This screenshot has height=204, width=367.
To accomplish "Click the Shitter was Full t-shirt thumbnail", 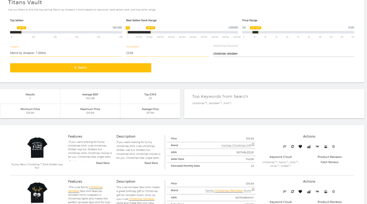I will (x=37, y=148).
